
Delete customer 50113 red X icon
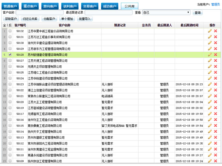click(x=215, y=138)
